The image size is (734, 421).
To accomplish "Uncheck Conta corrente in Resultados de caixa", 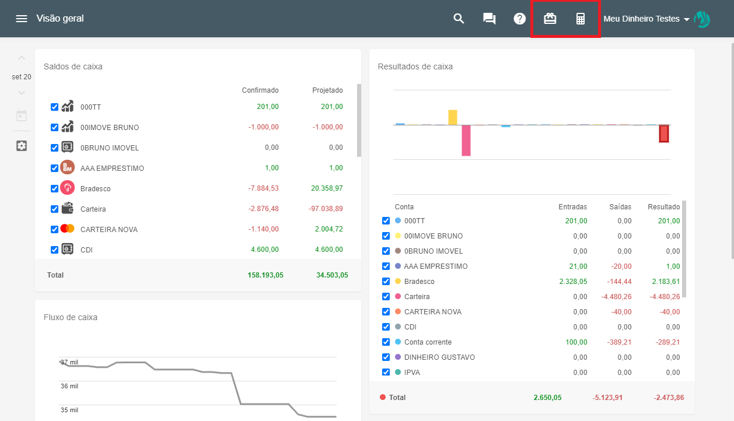I will tap(386, 342).
